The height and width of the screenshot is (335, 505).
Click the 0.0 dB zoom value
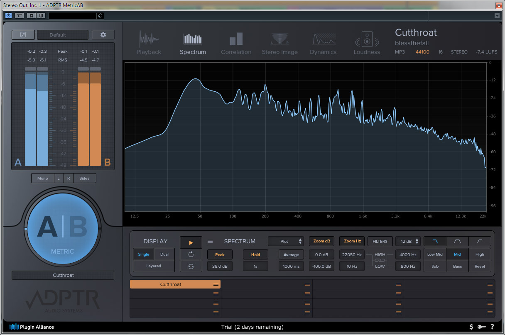point(322,254)
